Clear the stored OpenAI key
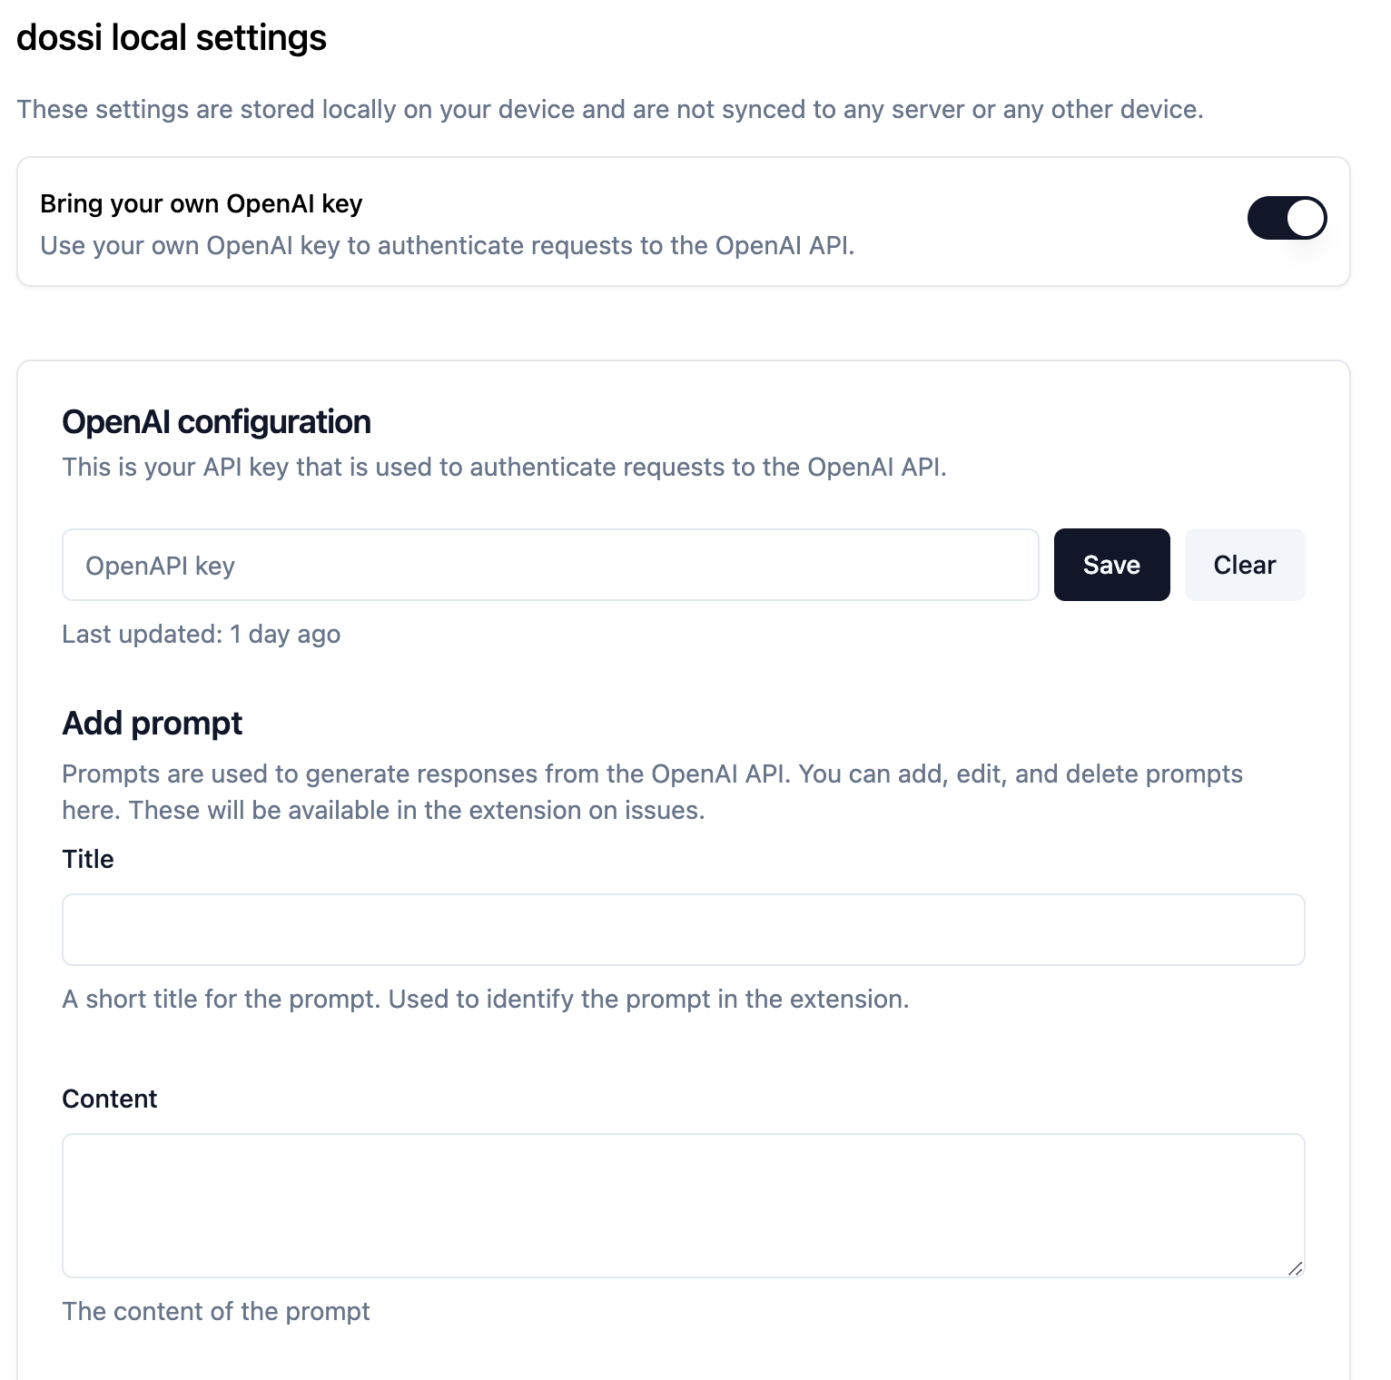Screen dimensions: 1391x1380 (1245, 565)
